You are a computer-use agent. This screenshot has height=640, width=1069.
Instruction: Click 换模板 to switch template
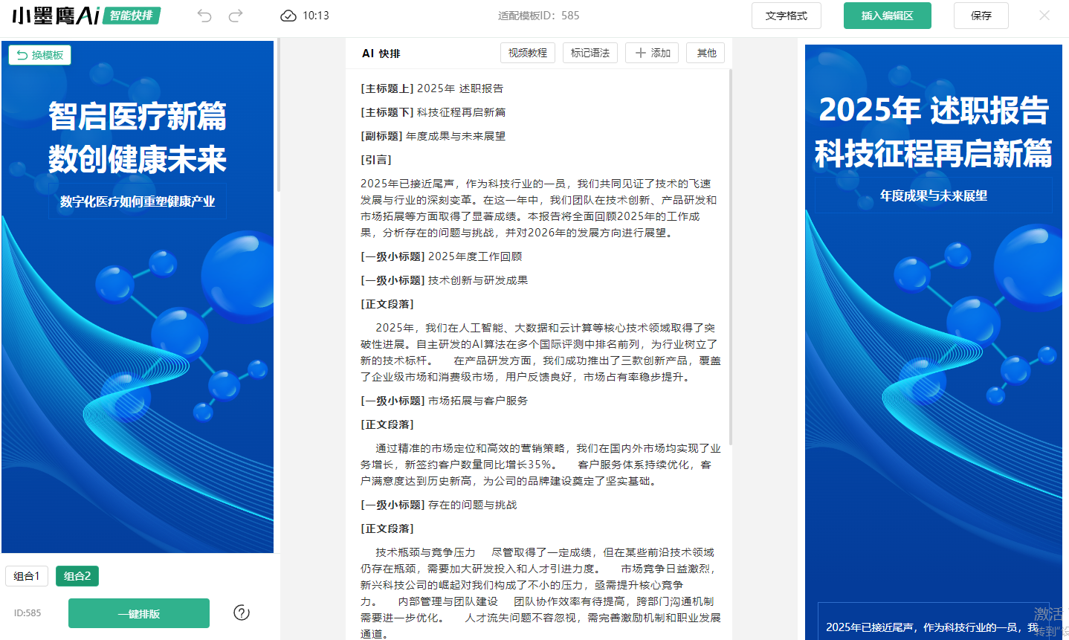coord(40,55)
